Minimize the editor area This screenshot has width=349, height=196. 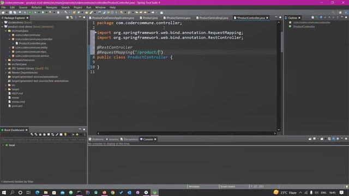coord(276,17)
